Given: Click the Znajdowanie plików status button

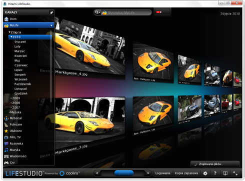Looking at the screenshot, I should coord(215,164).
